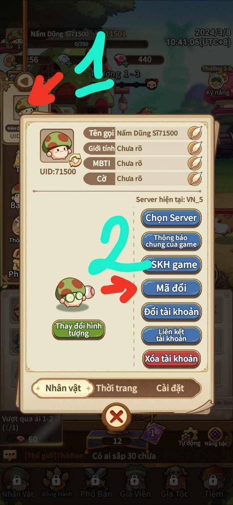This screenshot has height=505, width=233.
Task: Edit MBTI using its quill icon
Action: click(194, 163)
